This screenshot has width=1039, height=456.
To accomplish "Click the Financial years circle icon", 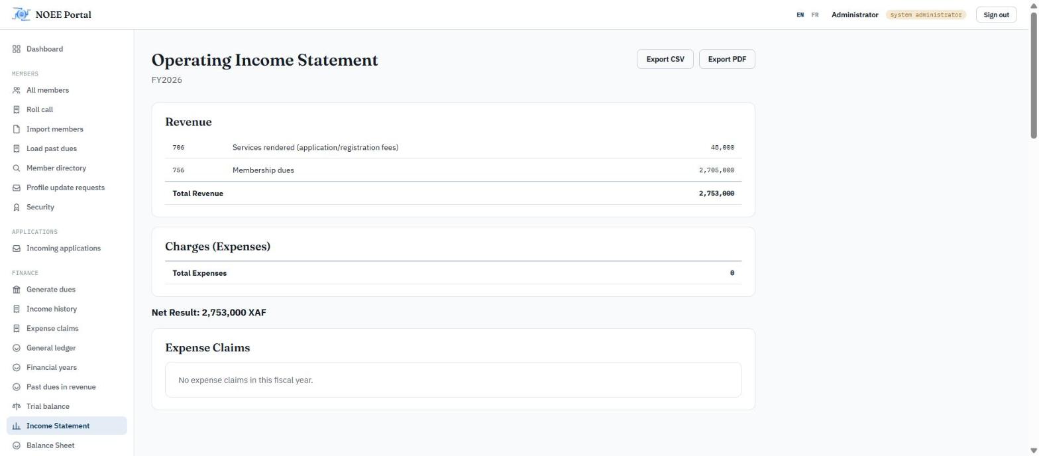I will tap(17, 367).
